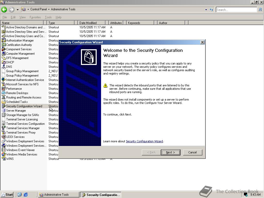
Task: Select the Certification Authority icon
Action: (4, 45)
